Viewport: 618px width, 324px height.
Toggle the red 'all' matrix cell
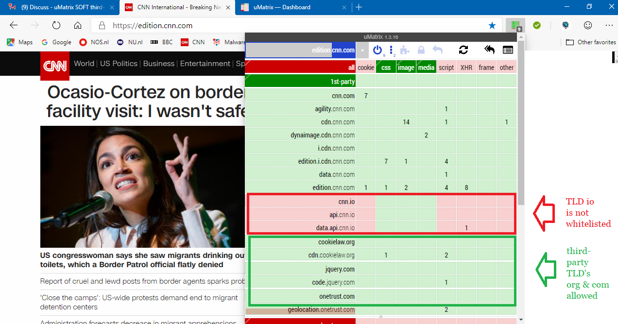(x=300, y=68)
